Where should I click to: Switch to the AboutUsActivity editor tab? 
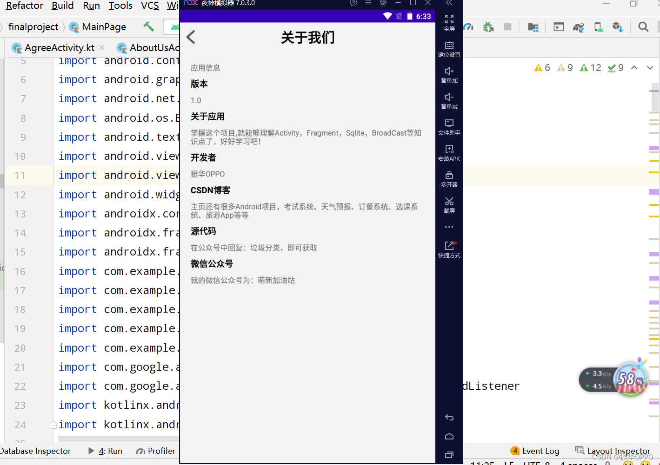coord(148,48)
